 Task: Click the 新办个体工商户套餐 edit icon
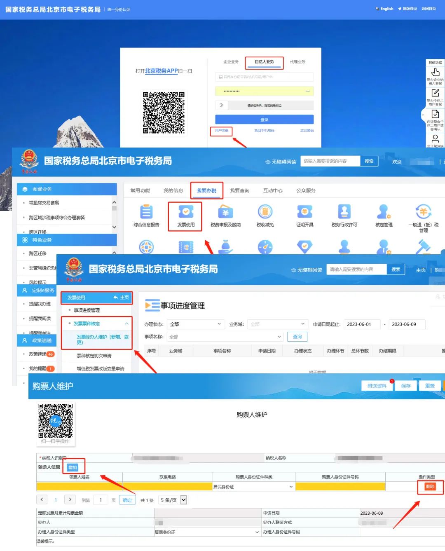(435, 93)
